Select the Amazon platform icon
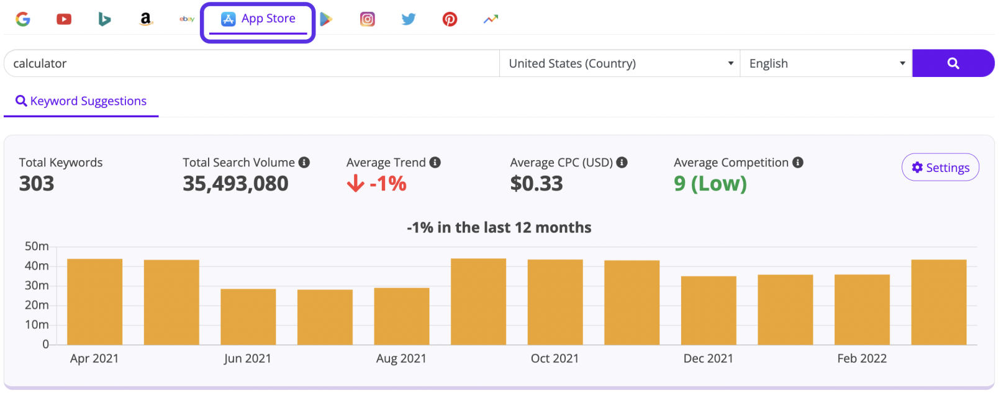Viewport: 1001px width, 396px height. (145, 19)
